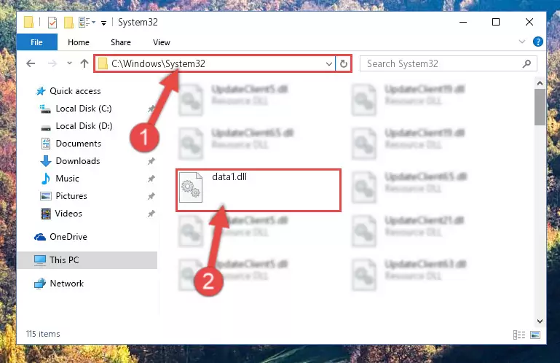Select Network in the navigation pane
Screen dimensions: 560x363
67,284
